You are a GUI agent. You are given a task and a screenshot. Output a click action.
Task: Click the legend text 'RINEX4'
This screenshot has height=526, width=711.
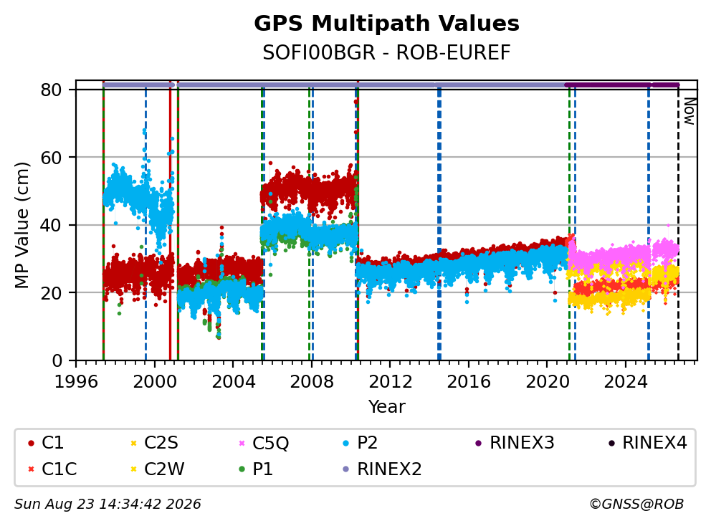click(x=654, y=443)
